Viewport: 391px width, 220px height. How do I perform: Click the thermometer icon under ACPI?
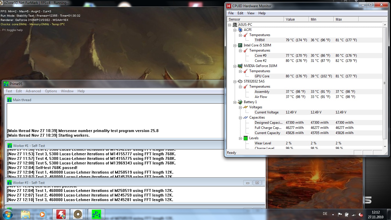(x=246, y=35)
